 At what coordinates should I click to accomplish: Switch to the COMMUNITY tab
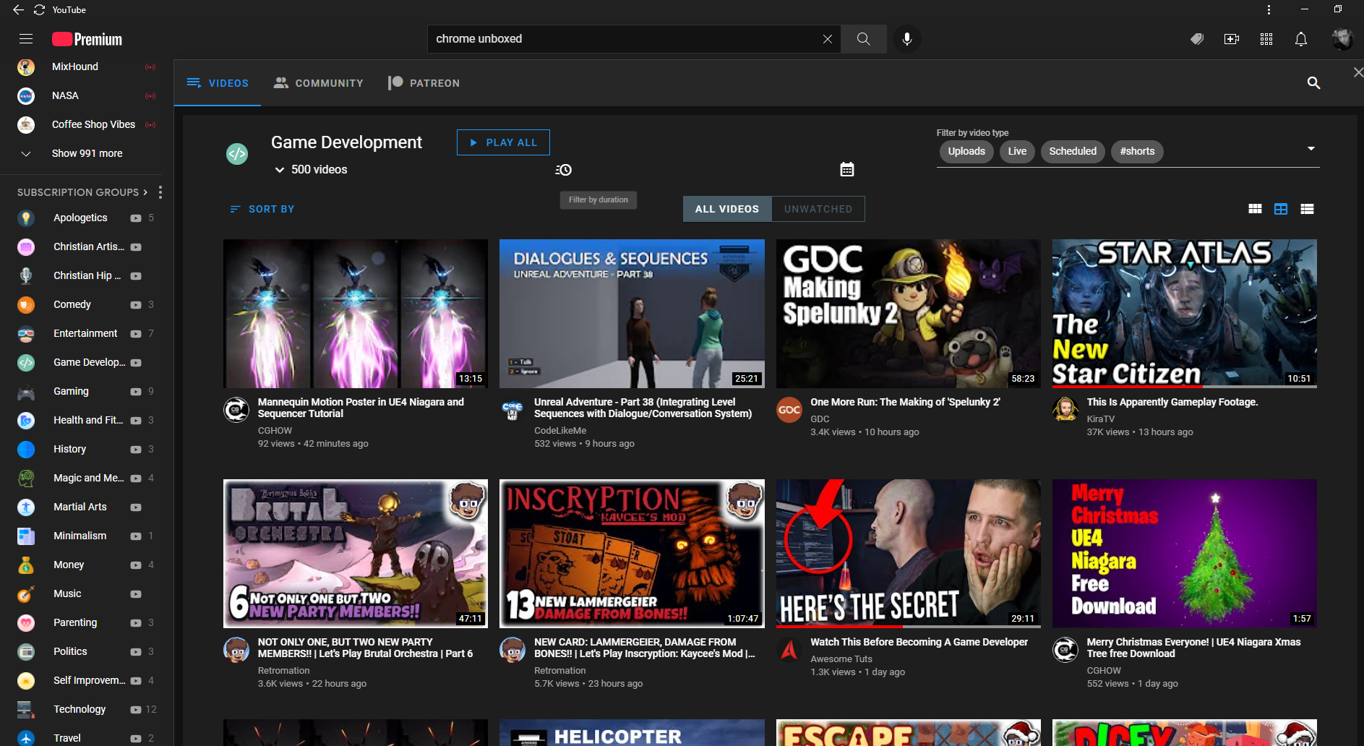click(x=319, y=82)
